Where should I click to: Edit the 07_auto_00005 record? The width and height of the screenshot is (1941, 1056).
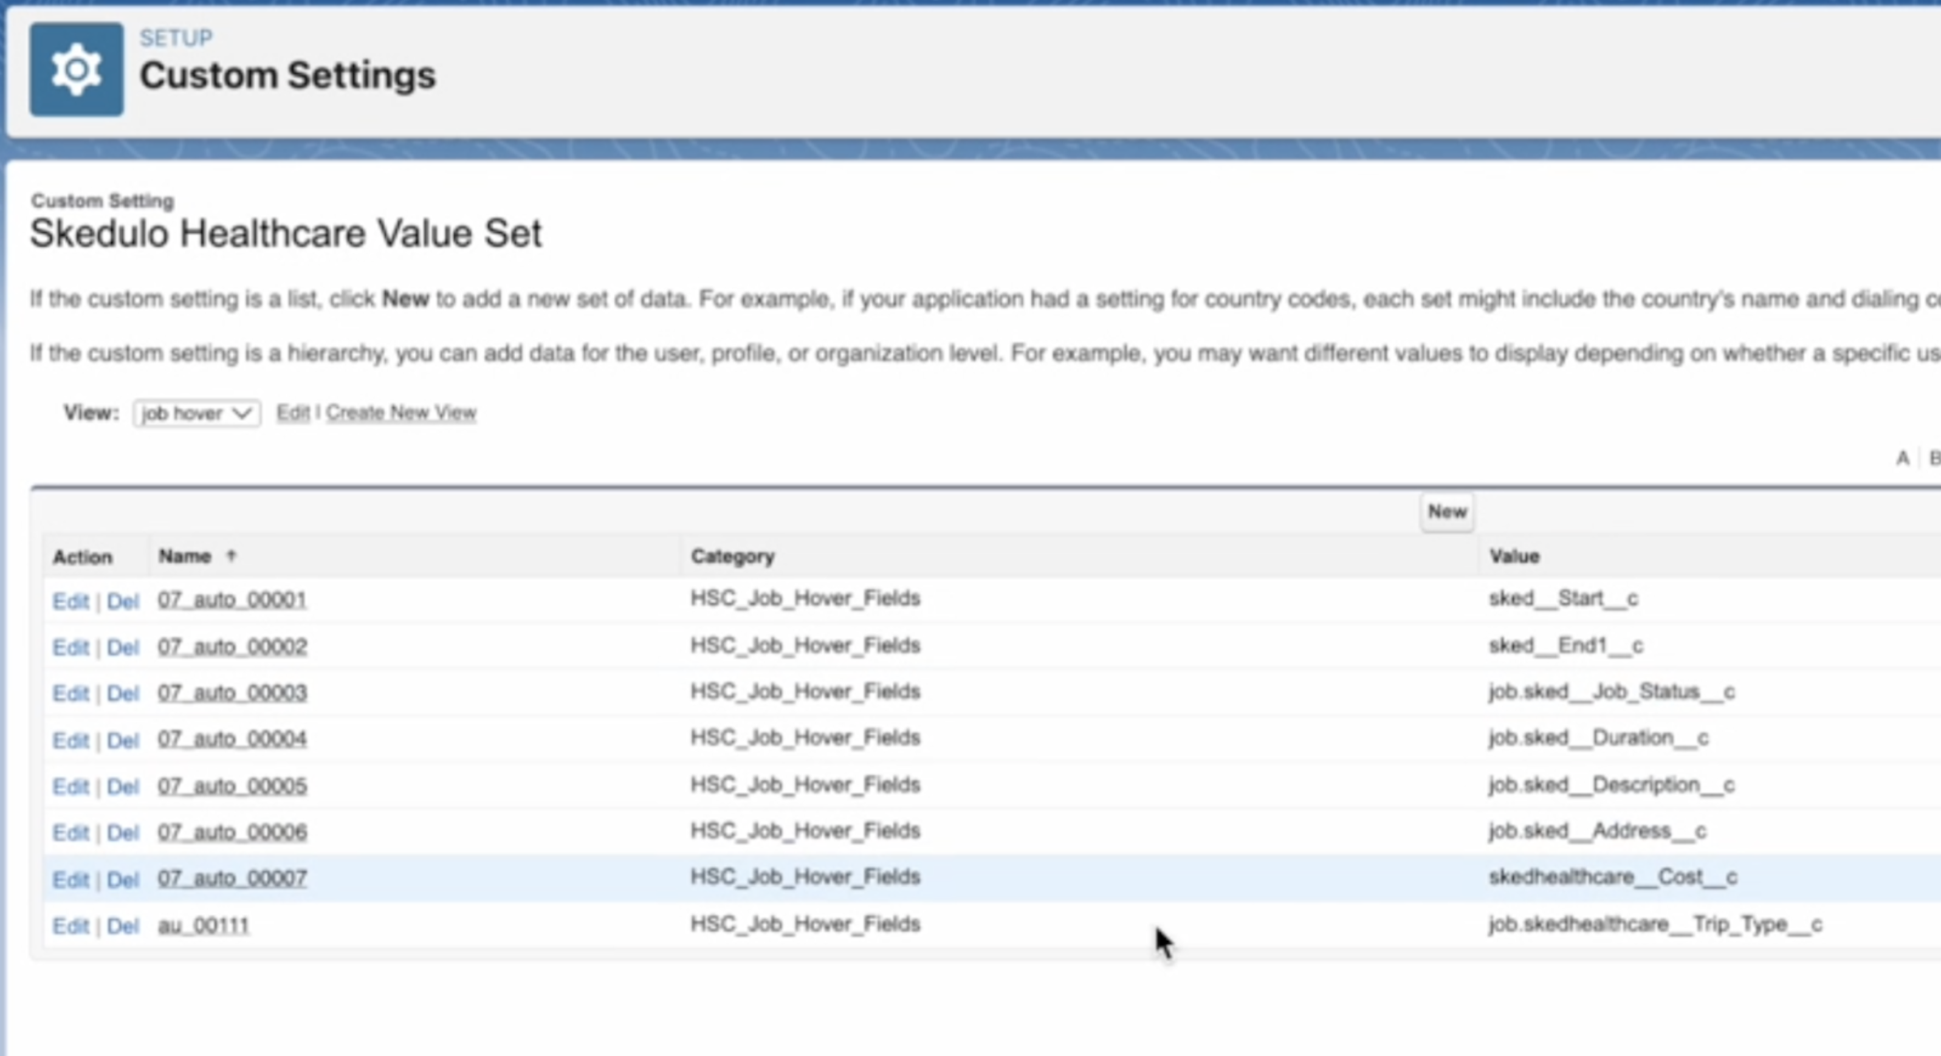pos(71,786)
